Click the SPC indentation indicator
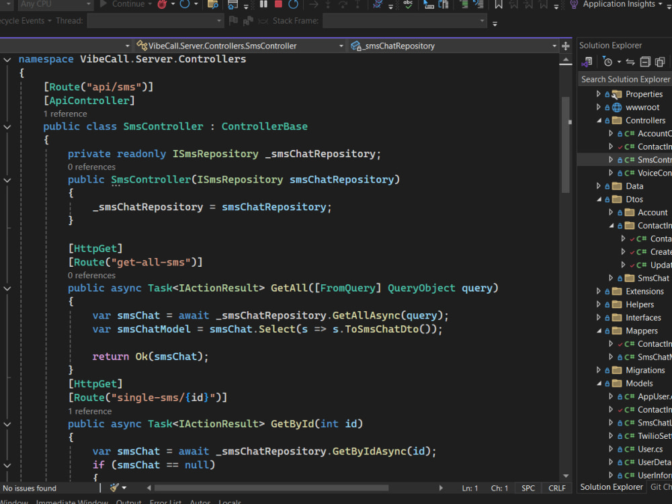The image size is (672, 504). (528, 488)
